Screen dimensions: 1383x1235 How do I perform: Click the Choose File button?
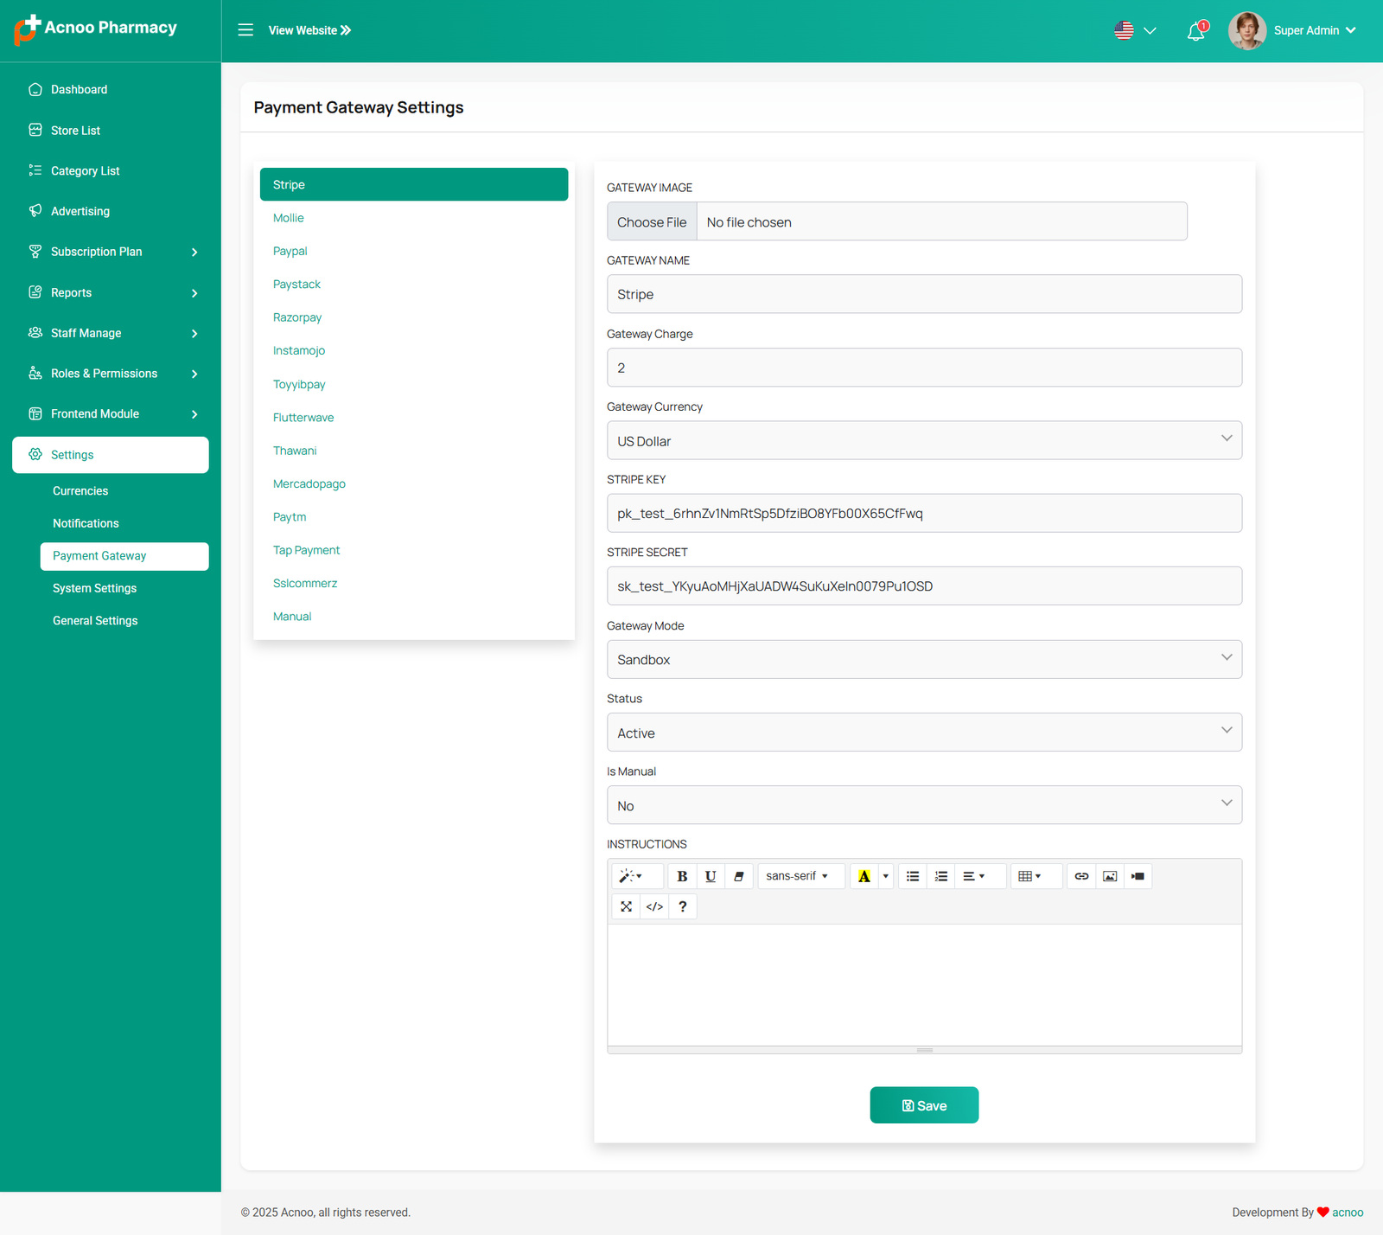point(652,222)
